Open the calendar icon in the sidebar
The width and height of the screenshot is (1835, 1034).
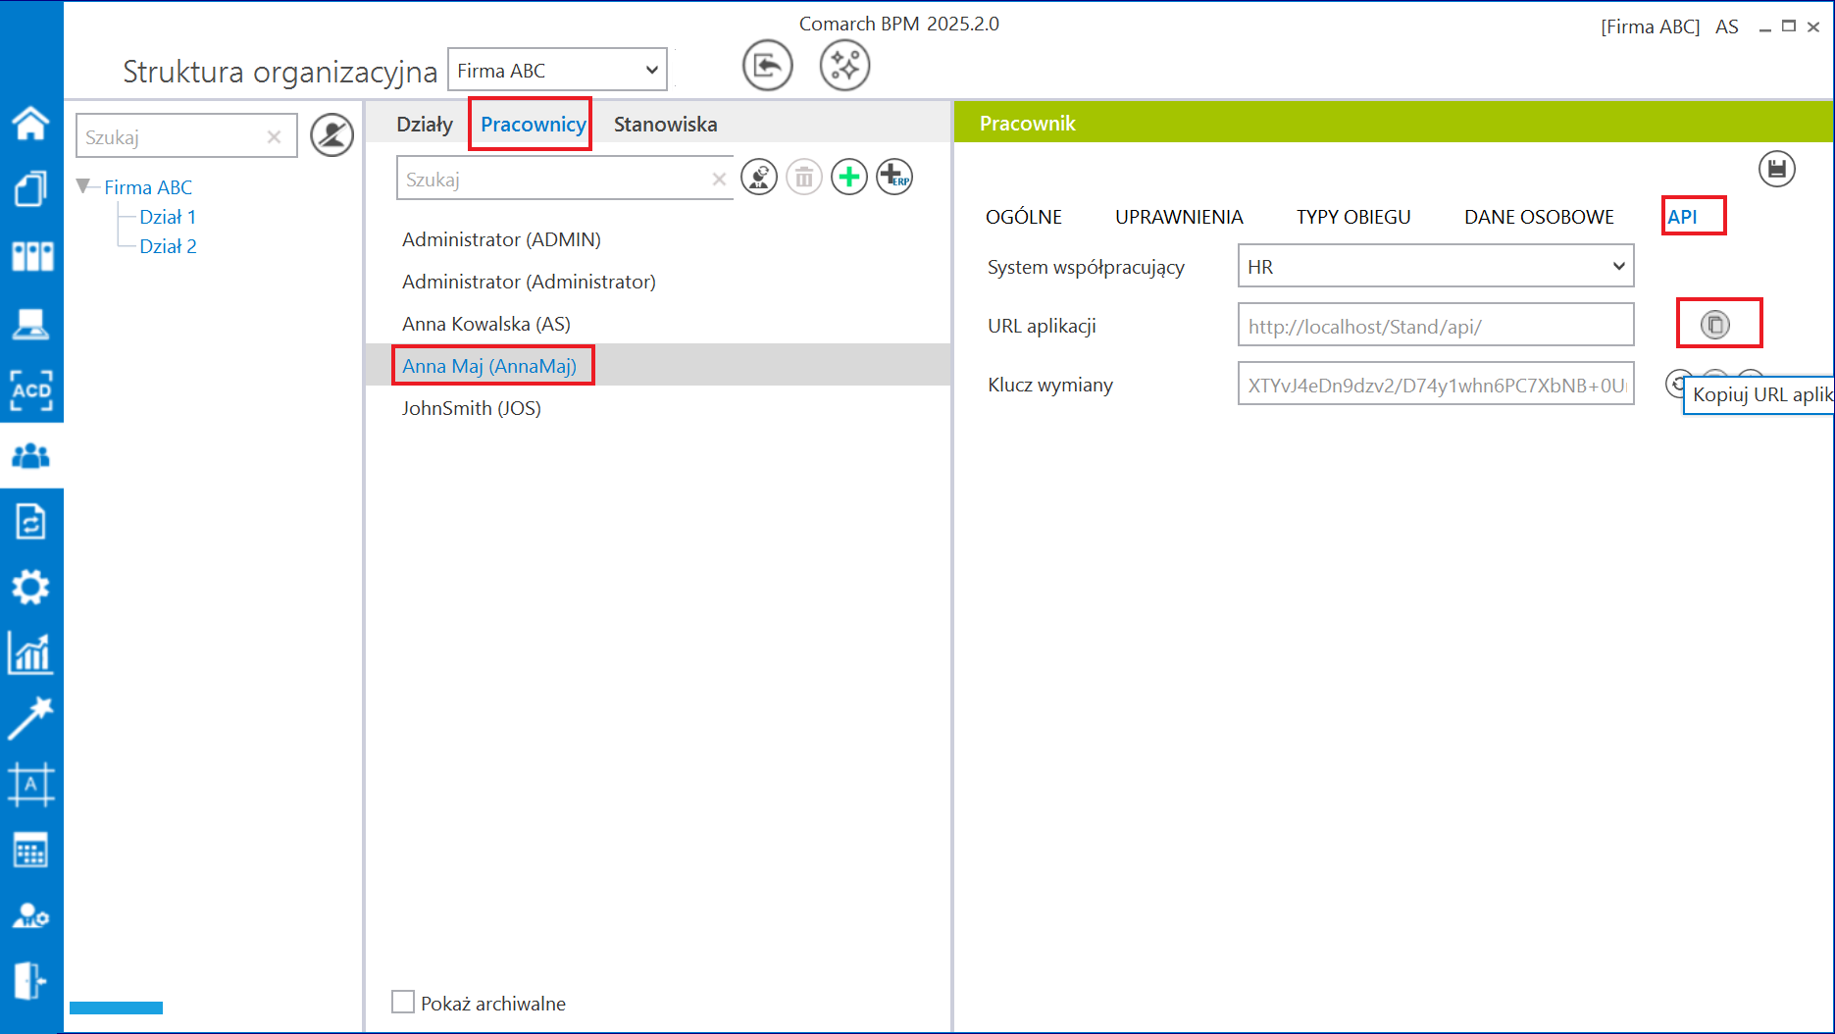pos(30,851)
